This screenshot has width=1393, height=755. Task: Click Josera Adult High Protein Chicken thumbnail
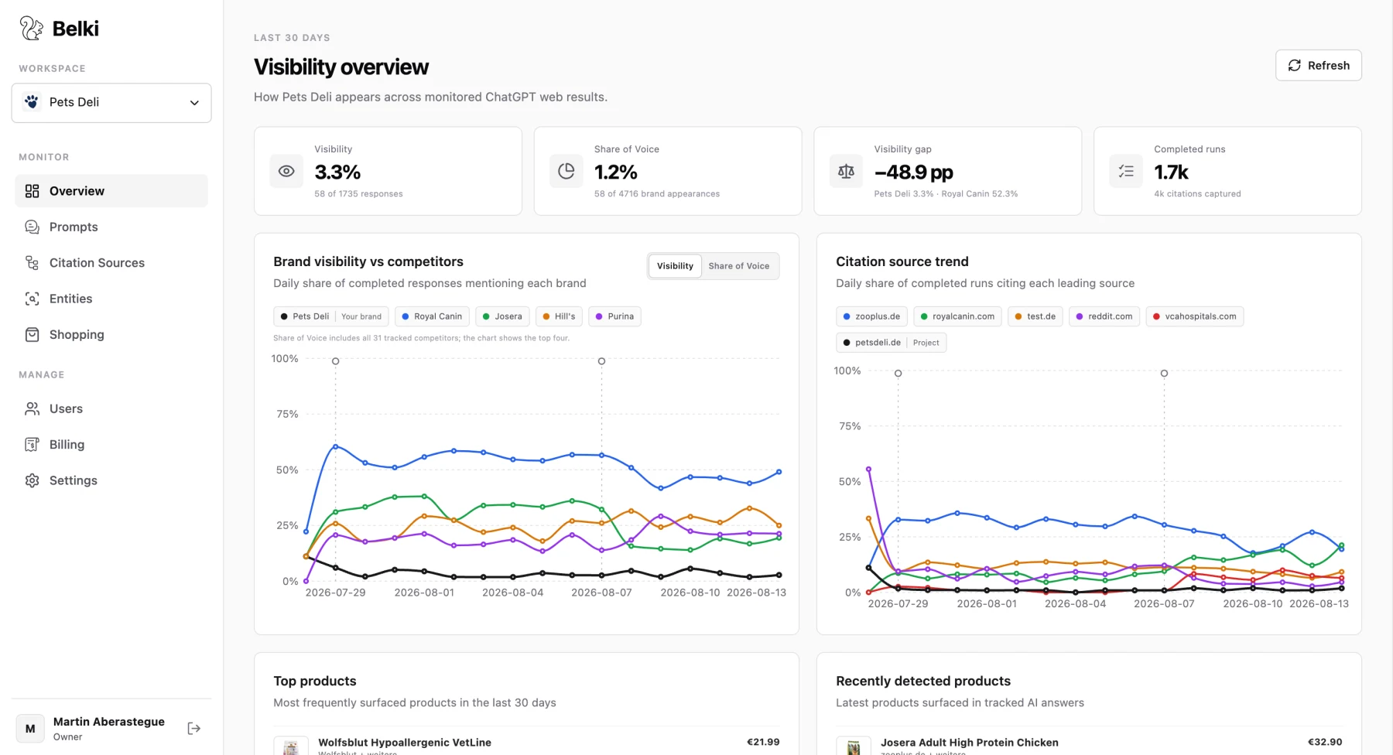(x=854, y=745)
